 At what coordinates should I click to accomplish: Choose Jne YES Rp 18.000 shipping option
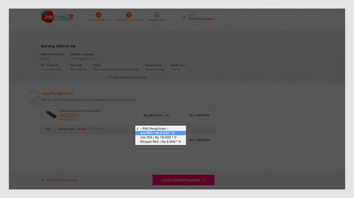(x=161, y=137)
